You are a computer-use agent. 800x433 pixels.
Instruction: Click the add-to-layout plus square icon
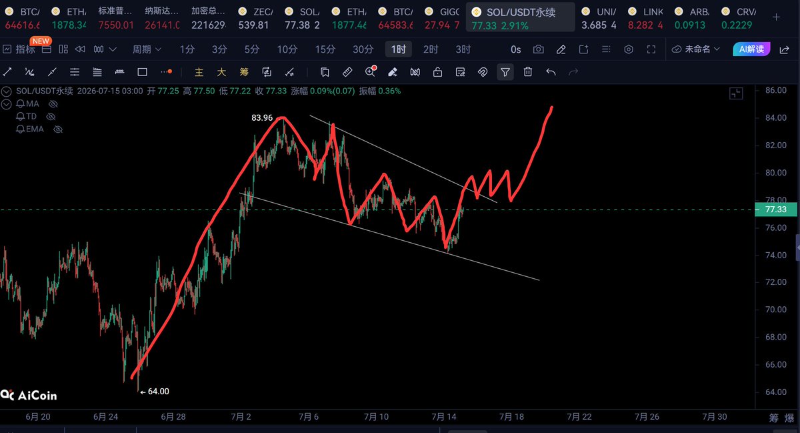click(583, 49)
